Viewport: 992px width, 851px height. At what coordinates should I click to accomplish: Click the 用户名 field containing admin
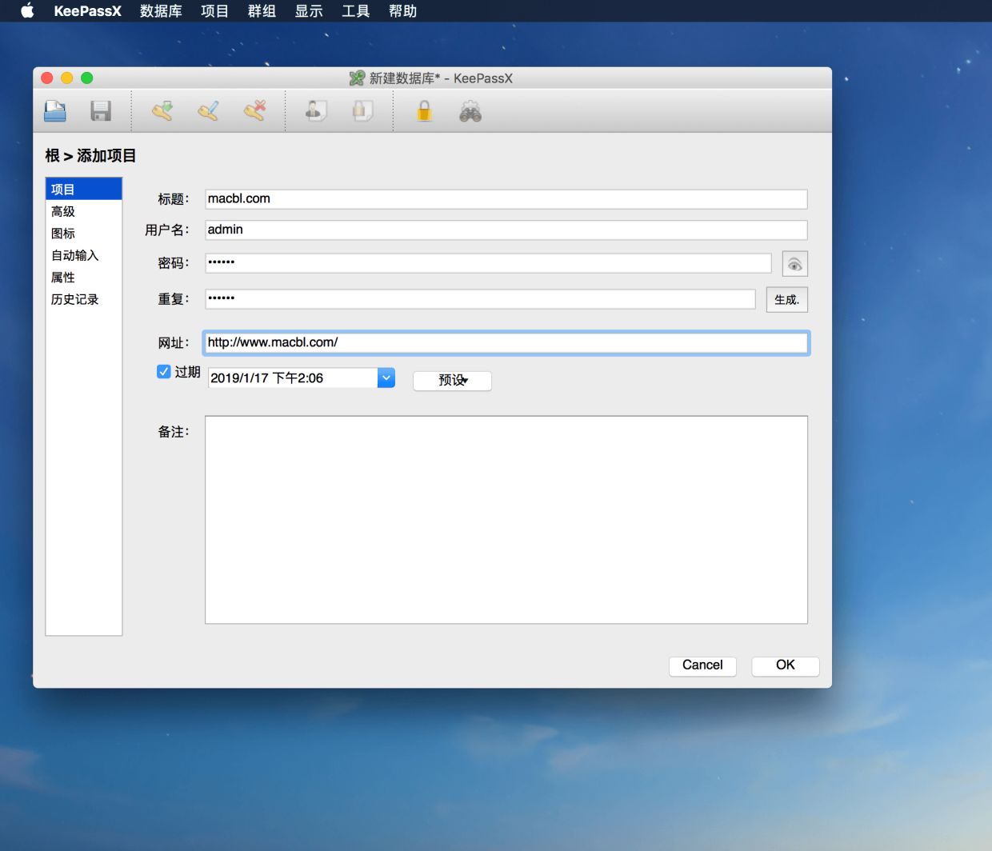pos(506,230)
